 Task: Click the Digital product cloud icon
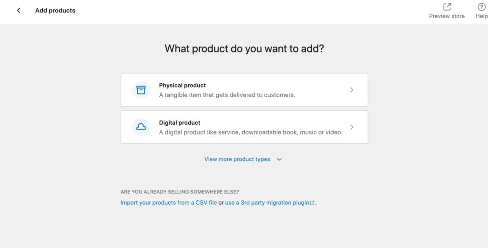click(x=141, y=127)
